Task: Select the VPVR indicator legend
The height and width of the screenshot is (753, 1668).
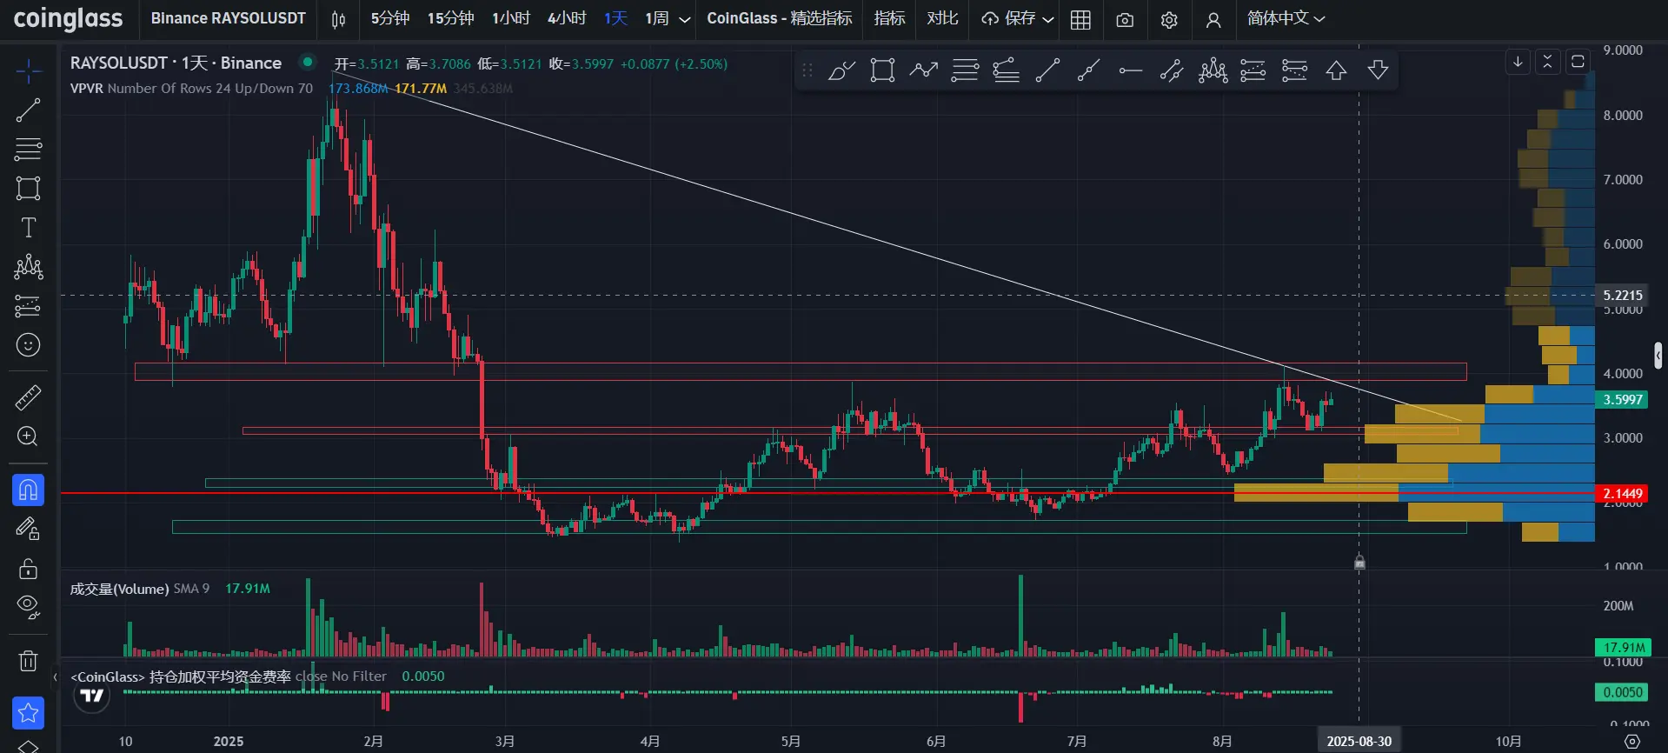Action: click(x=191, y=88)
